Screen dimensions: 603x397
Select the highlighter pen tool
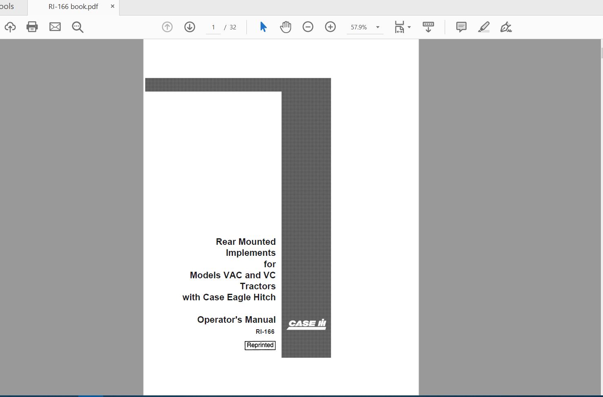(484, 27)
